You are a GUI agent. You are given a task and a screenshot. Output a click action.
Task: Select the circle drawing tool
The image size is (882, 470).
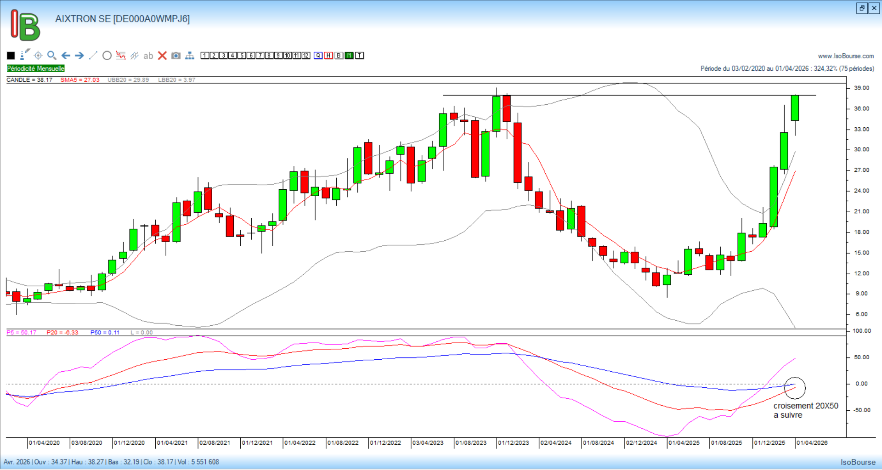click(x=107, y=56)
